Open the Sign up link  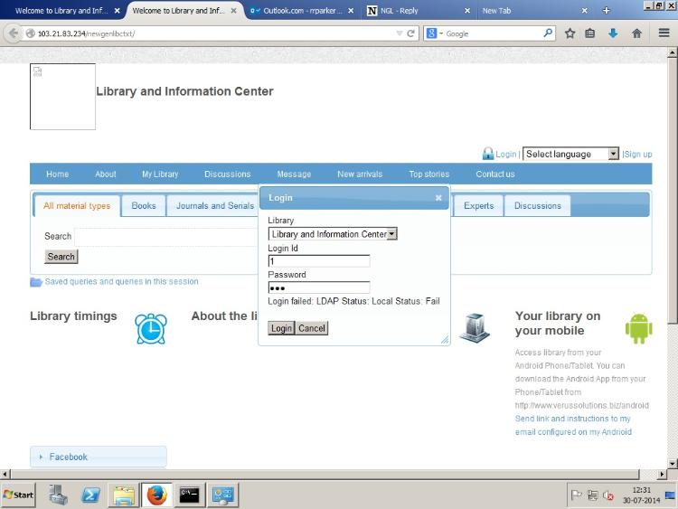point(638,155)
